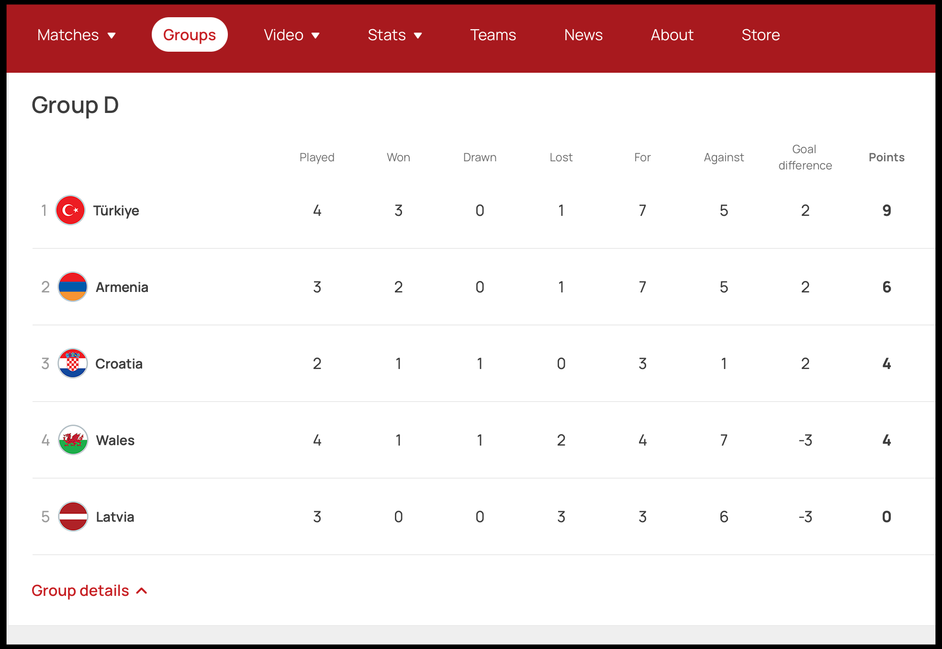Open the Armenia team name link
Viewport: 942px width, 649px height.
click(122, 287)
